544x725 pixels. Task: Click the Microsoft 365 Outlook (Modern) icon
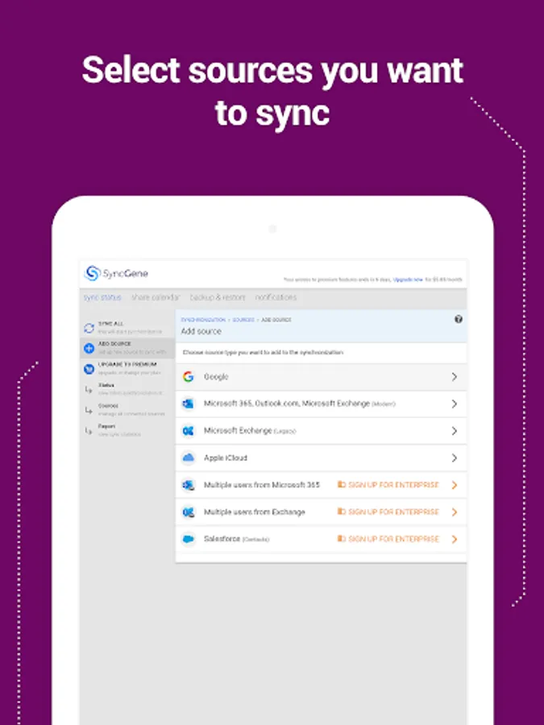pos(188,404)
